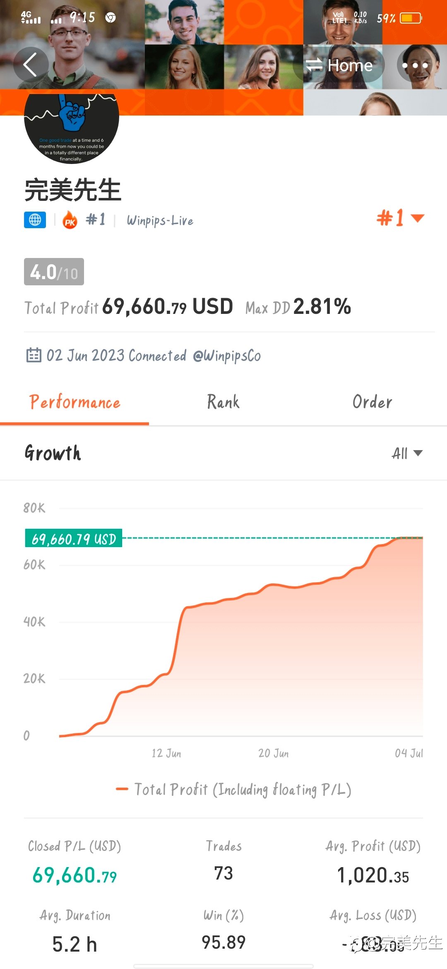447x969 pixels.
Task: Tap the battery icon in status bar
Action: (411, 18)
